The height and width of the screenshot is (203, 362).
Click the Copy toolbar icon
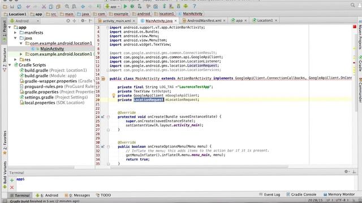coord(51,7)
